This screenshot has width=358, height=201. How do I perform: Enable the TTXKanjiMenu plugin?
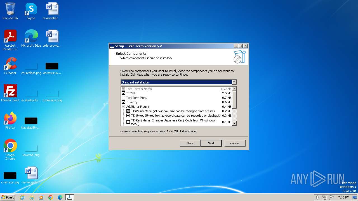click(128, 122)
